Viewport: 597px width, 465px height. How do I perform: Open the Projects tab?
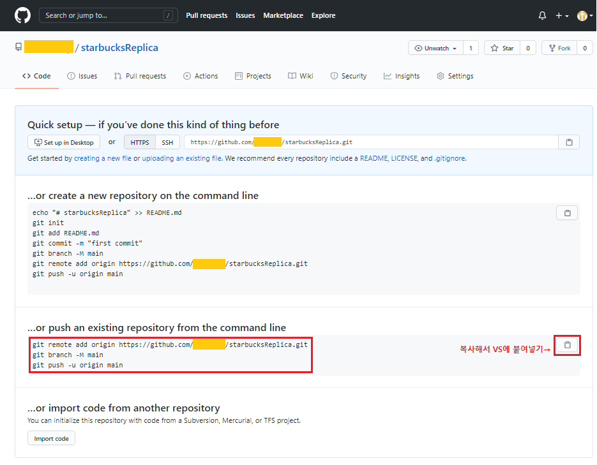coord(253,76)
